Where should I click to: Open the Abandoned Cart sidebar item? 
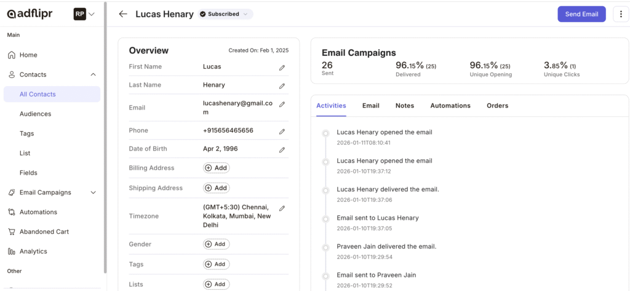(44, 232)
